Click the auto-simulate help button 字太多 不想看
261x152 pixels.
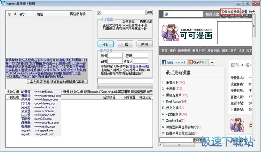[x=57, y=82]
